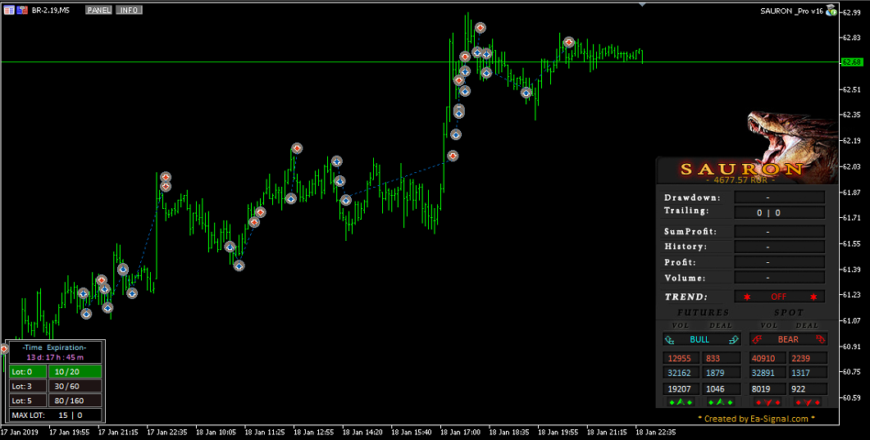Click the 4677.57 RUR balance text
The height and width of the screenshot is (440, 870).
click(x=740, y=180)
